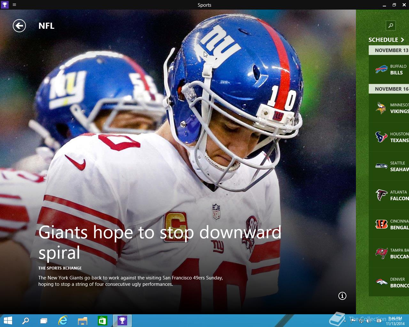The height and width of the screenshot is (327, 409).
Task: Minimize the Sports window
Action: pos(384,5)
